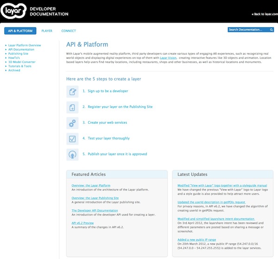
Task: Open Create your web services
Action: pyautogui.click(x=107, y=122)
